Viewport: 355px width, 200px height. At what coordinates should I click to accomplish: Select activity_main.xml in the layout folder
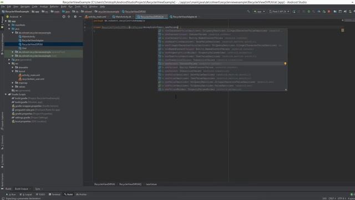point(31,75)
